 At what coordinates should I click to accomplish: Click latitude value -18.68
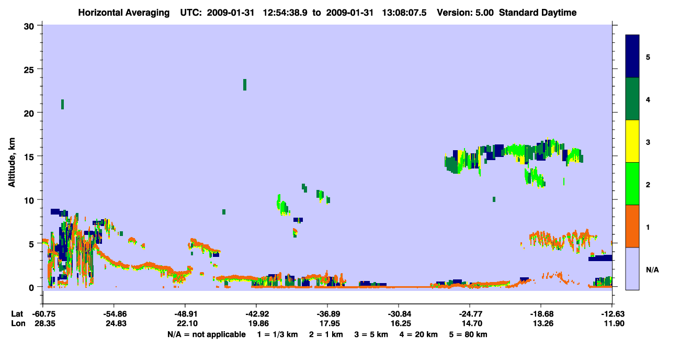click(541, 314)
